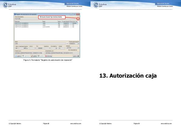Click the Grabar save button
This screenshot has width=181, height=128.
click(x=41, y=56)
